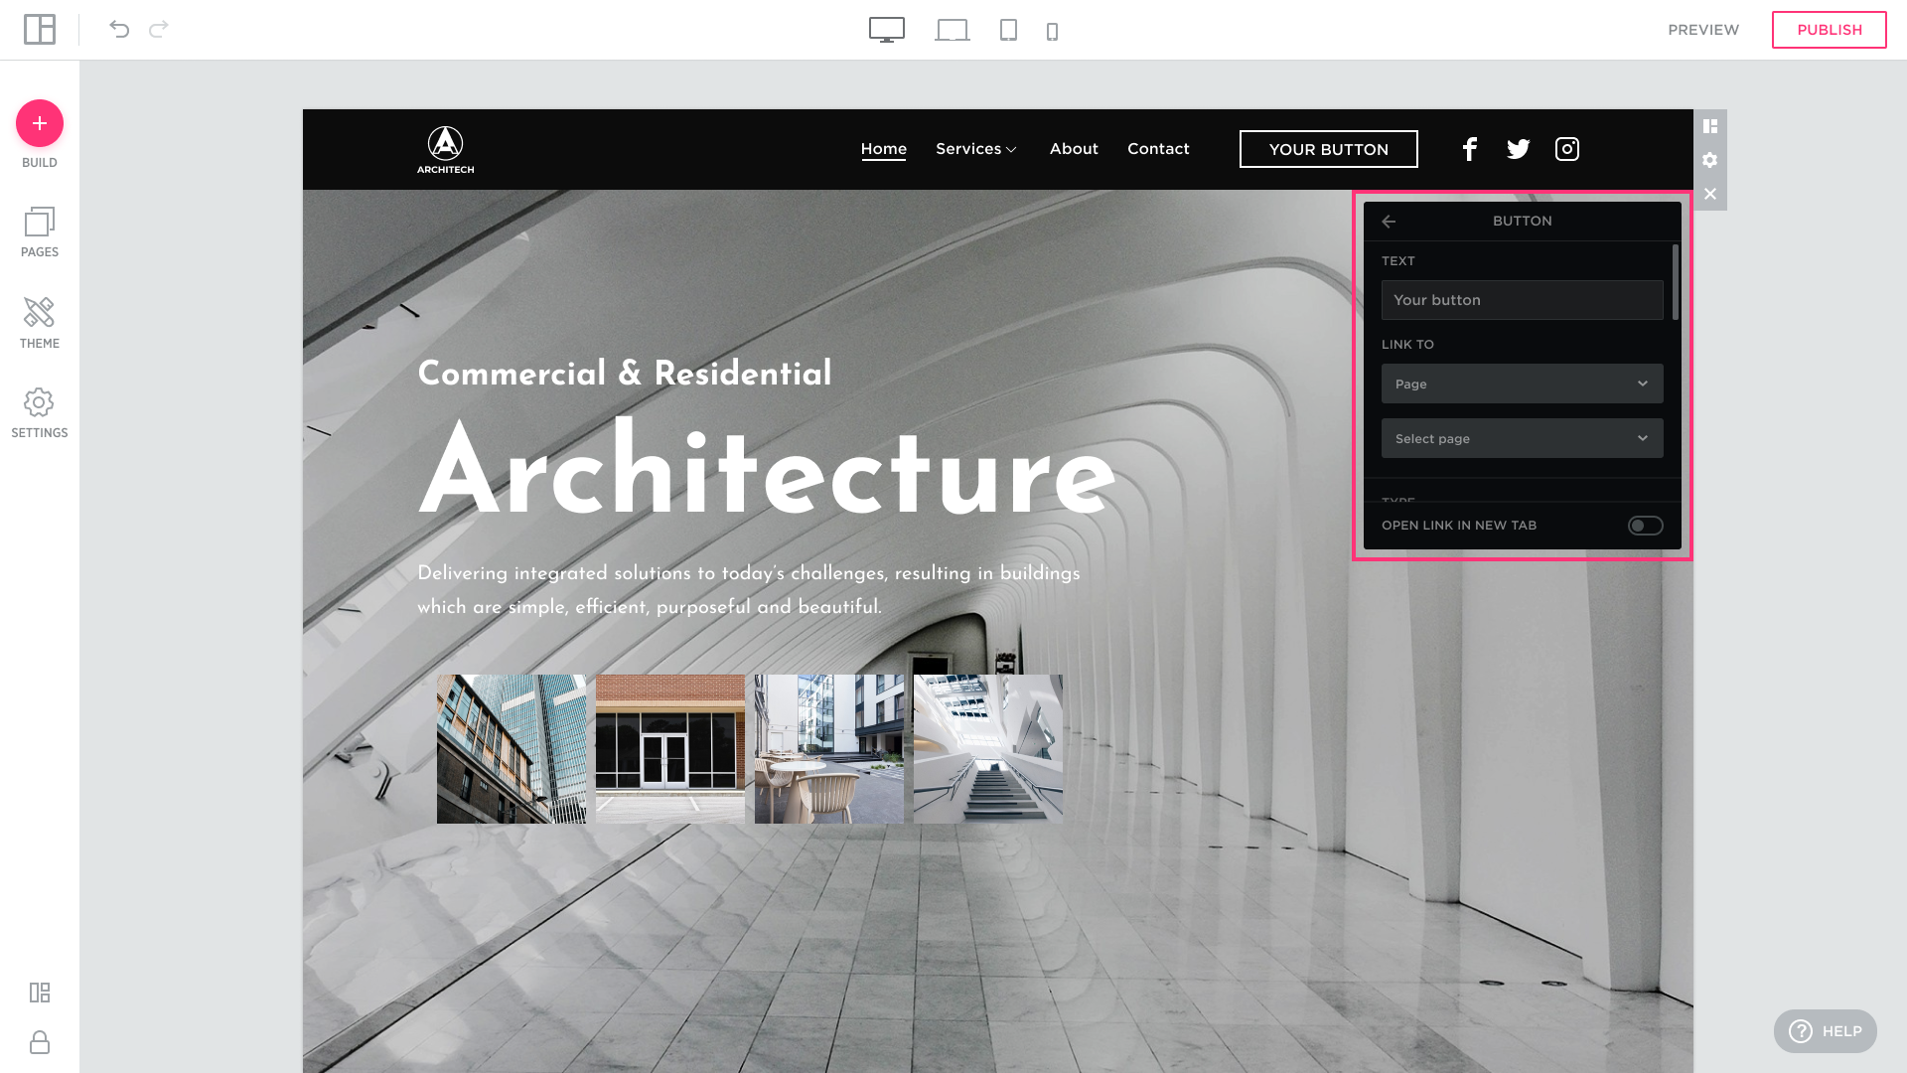Screen dimensions: 1907x1073
Task: Switch to tablet device preview
Action: tap(1008, 30)
